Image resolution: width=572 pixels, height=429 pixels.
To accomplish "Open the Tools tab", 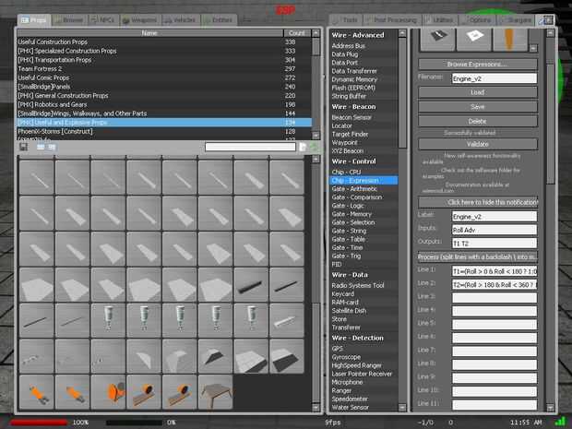I will click(x=346, y=20).
